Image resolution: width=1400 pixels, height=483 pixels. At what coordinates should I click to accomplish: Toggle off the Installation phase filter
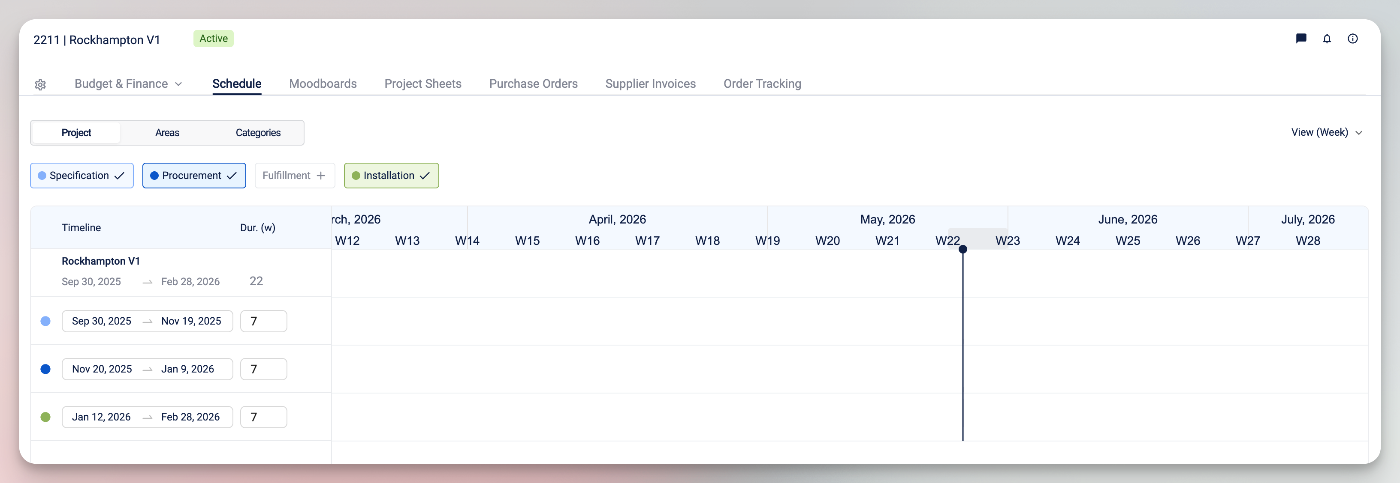(391, 175)
